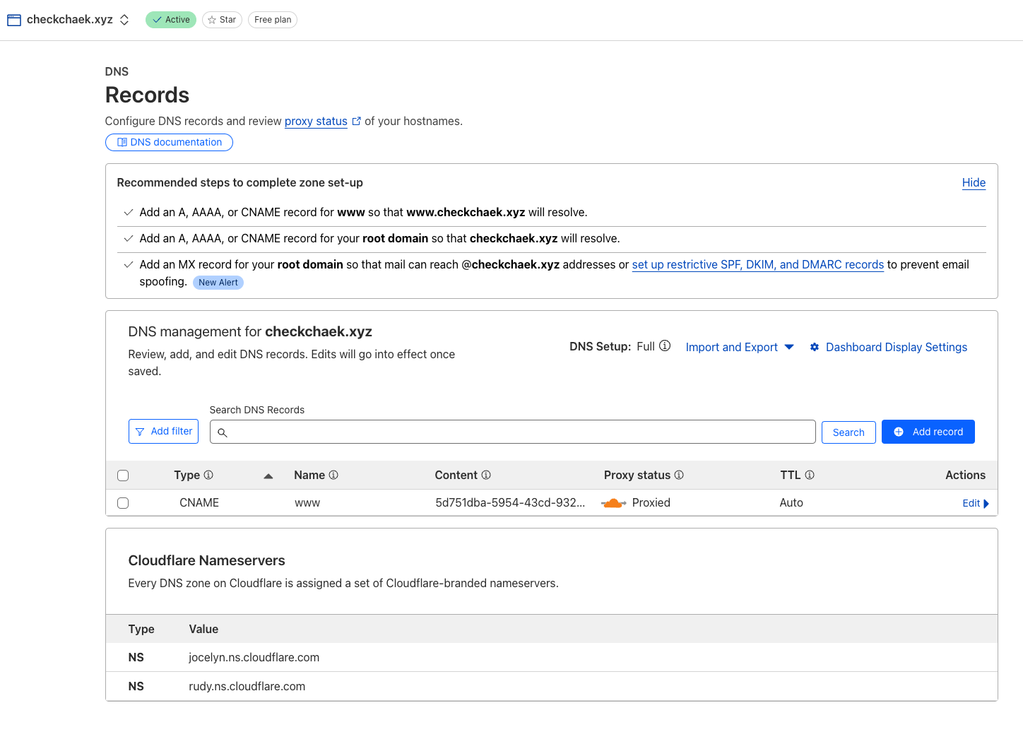This screenshot has width=1023, height=732.
Task: Click the www name cell
Action: coord(307,503)
